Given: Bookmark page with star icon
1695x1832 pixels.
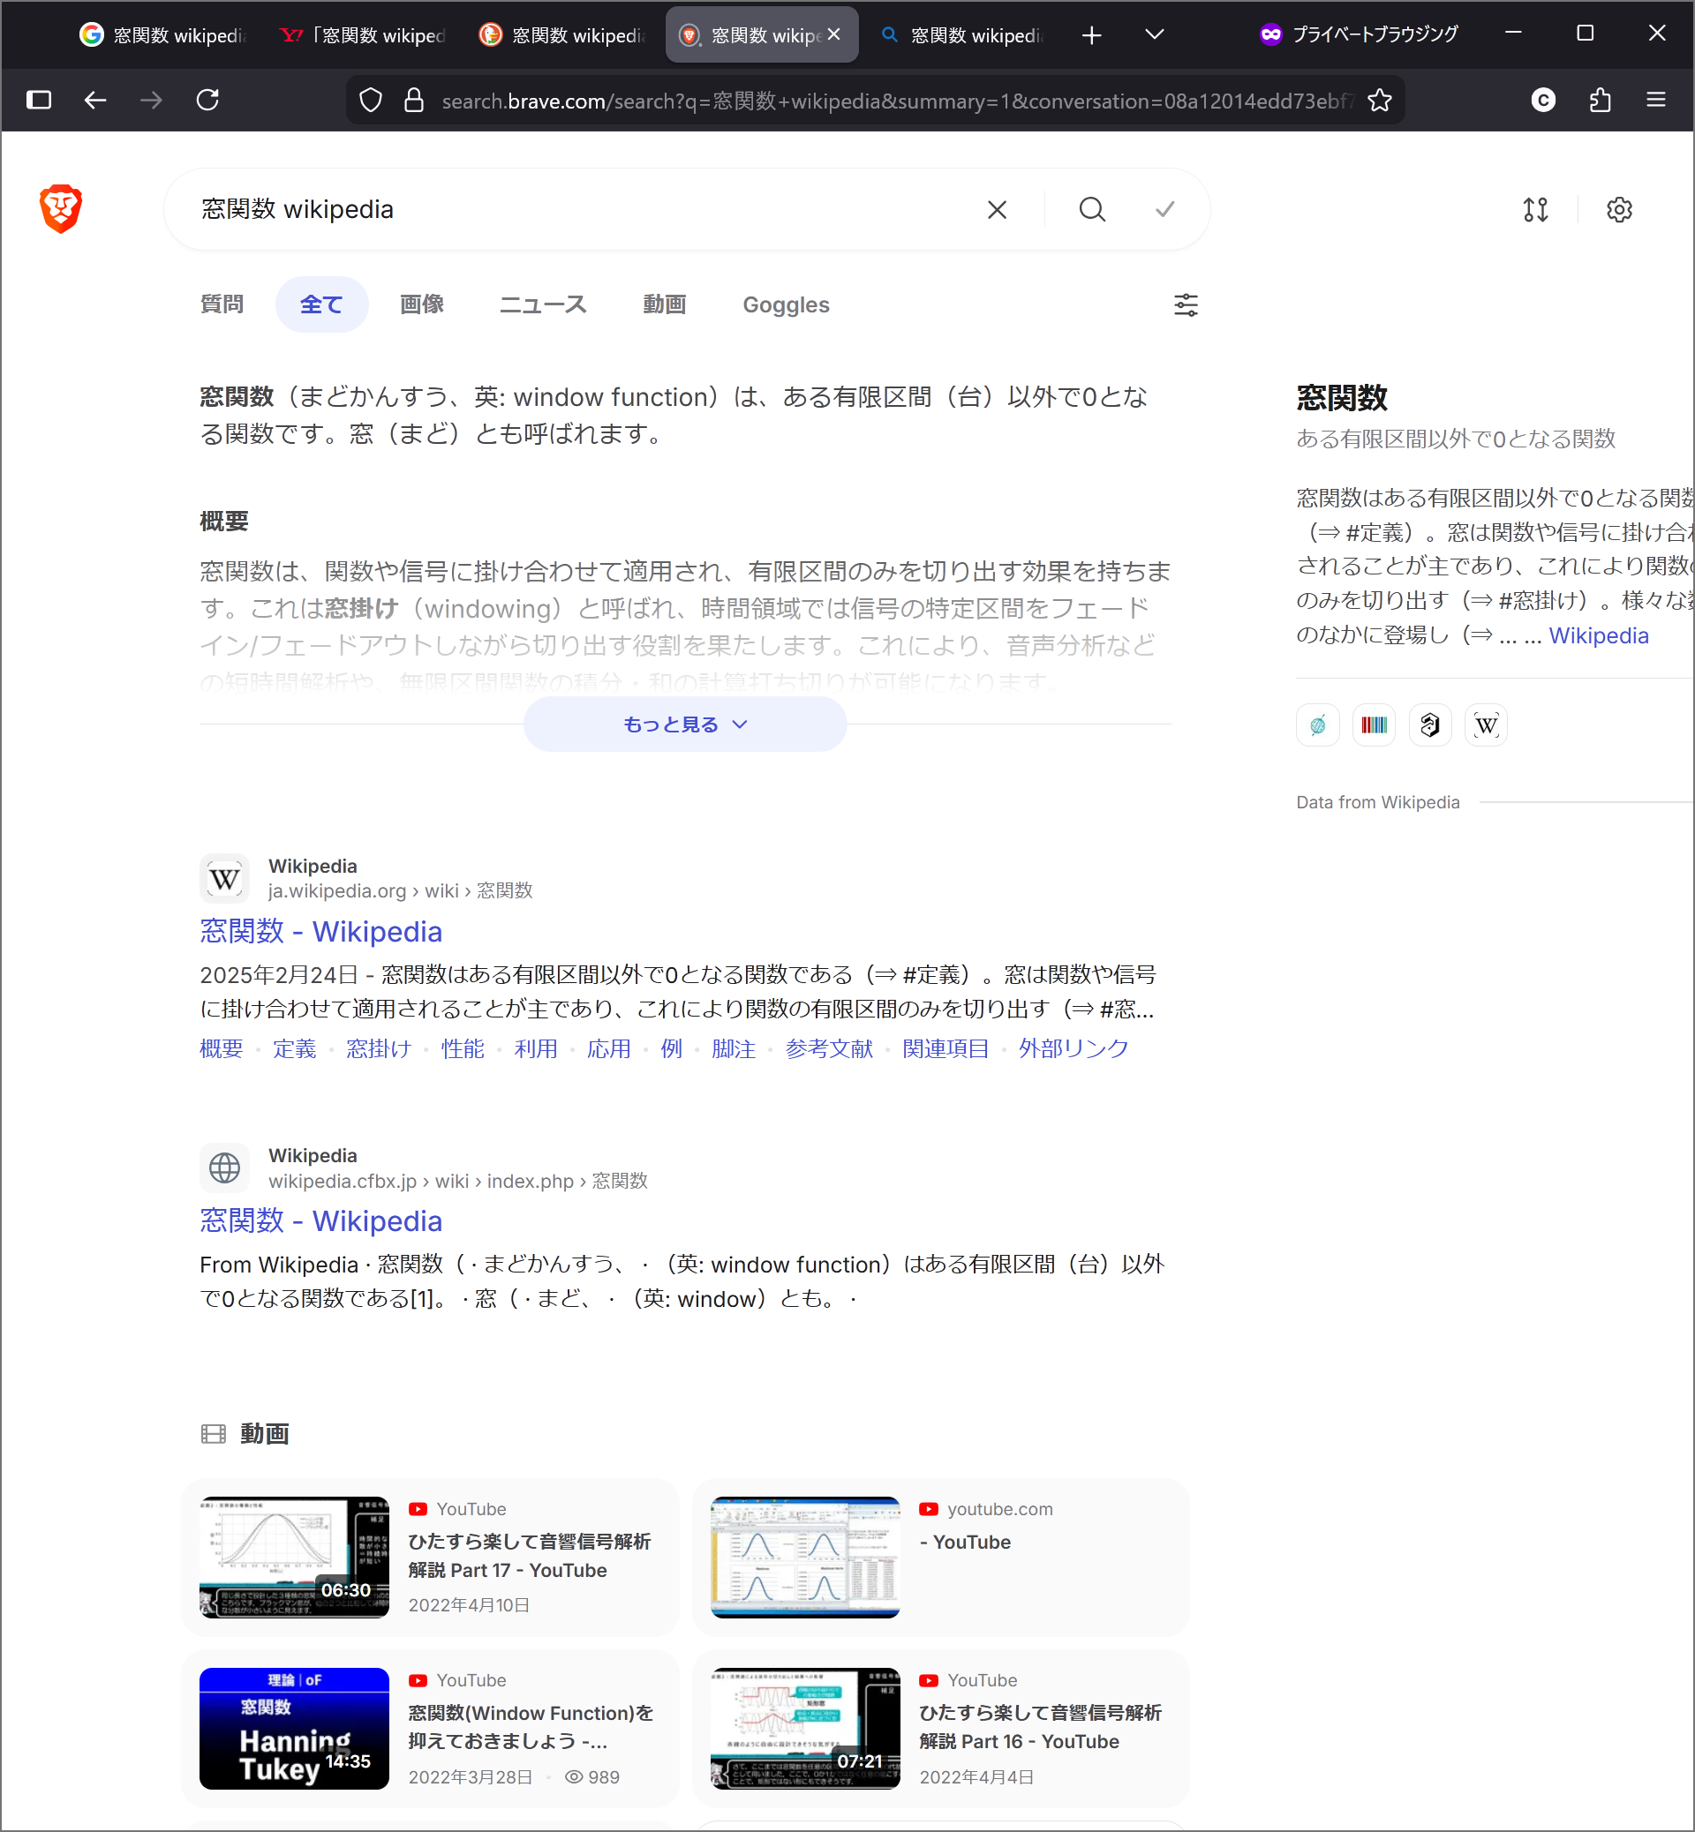Looking at the screenshot, I should [x=1379, y=100].
